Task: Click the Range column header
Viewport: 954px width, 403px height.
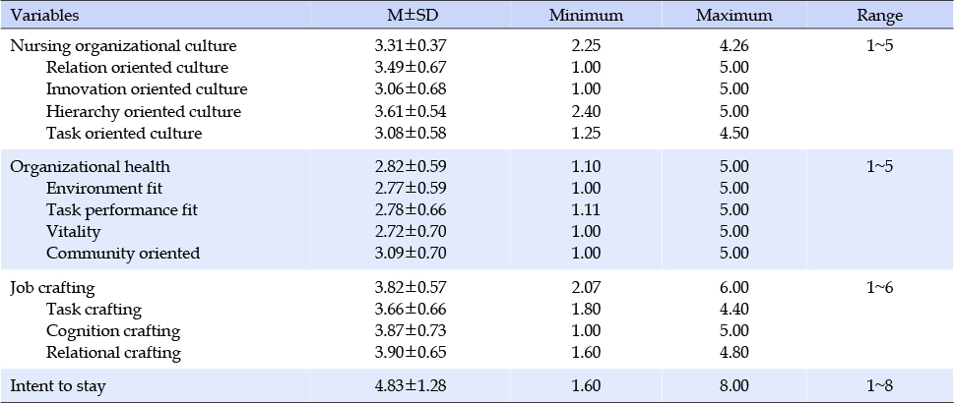Action: point(878,16)
